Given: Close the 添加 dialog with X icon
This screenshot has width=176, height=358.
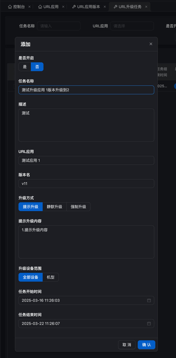Looking at the screenshot, I should click(x=151, y=44).
